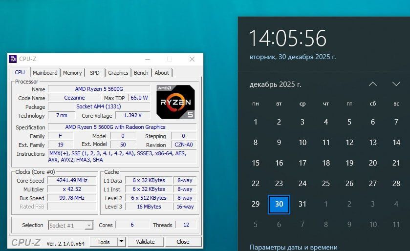Image resolution: width=410 pixels, height=251 pixels.
Task: Click the Max TDP value 65.0 W
Action: coord(139,98)
